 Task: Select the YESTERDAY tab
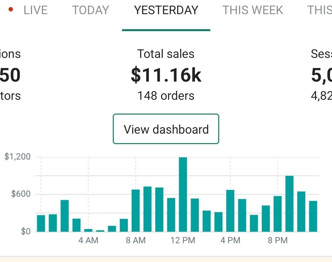pos(166,10)
